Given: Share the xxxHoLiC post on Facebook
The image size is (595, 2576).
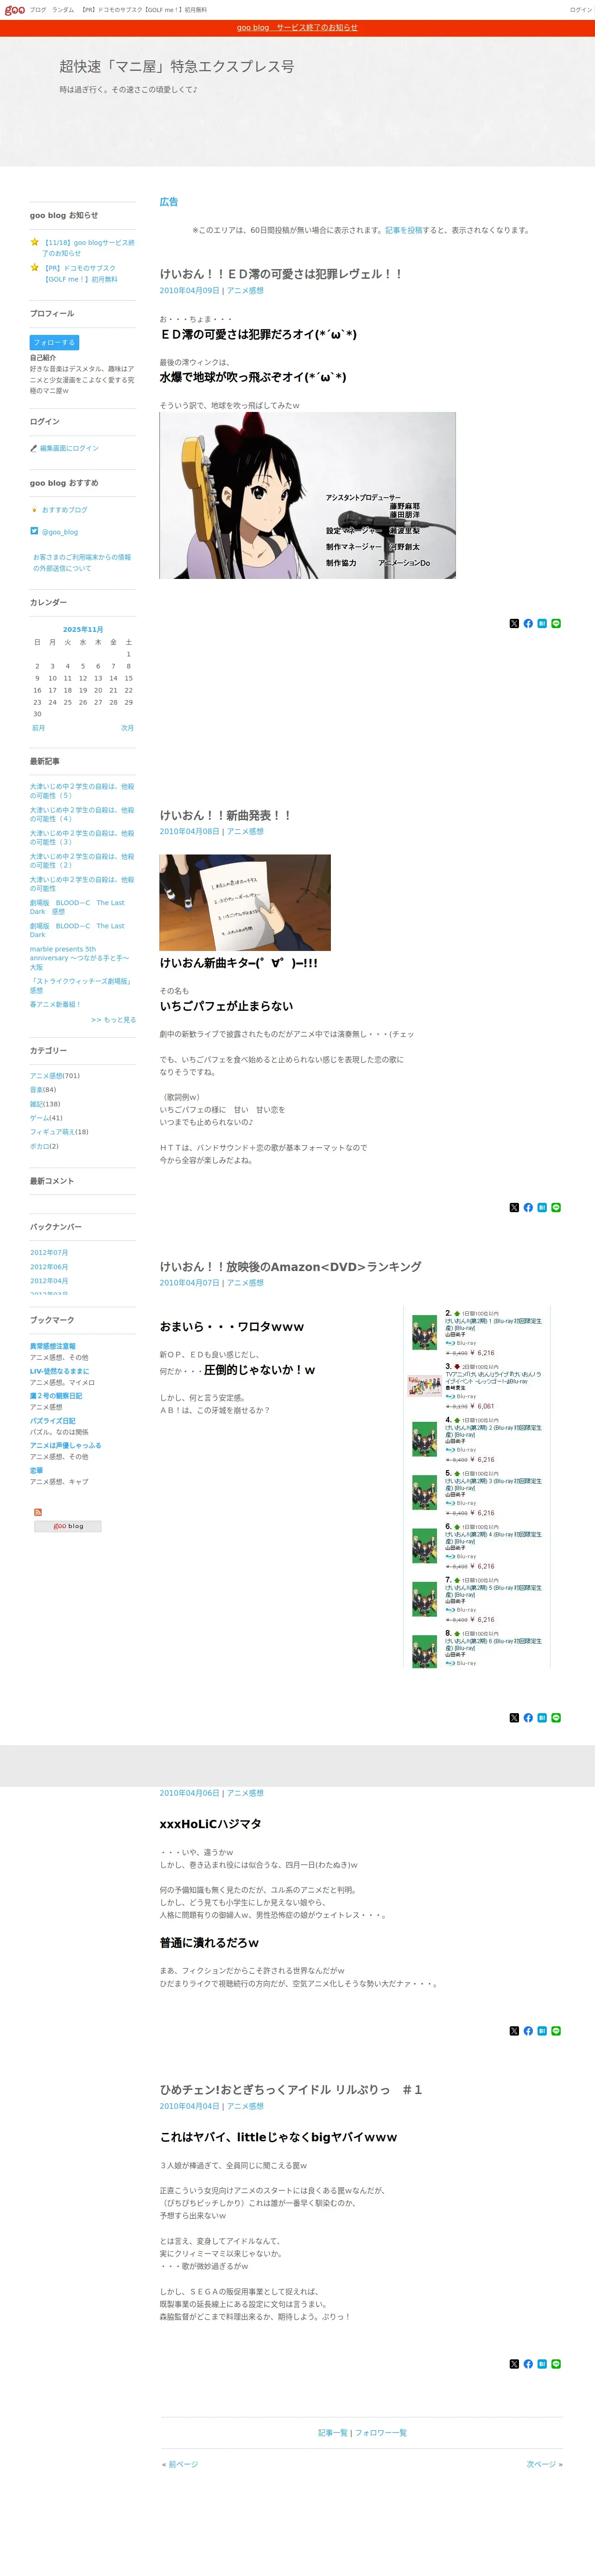Looking at the screenshot, I should tap(528, 2030).
